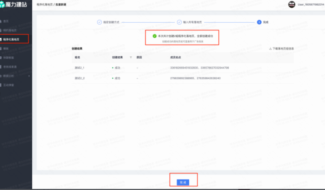
Task: Click the green success checkmark icon
Action: [154, 36]
